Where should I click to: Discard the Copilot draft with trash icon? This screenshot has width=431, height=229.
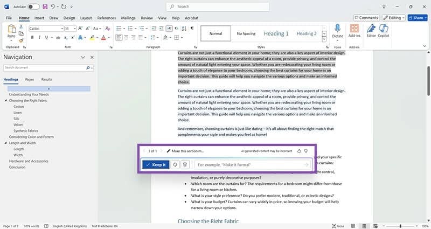185,164
